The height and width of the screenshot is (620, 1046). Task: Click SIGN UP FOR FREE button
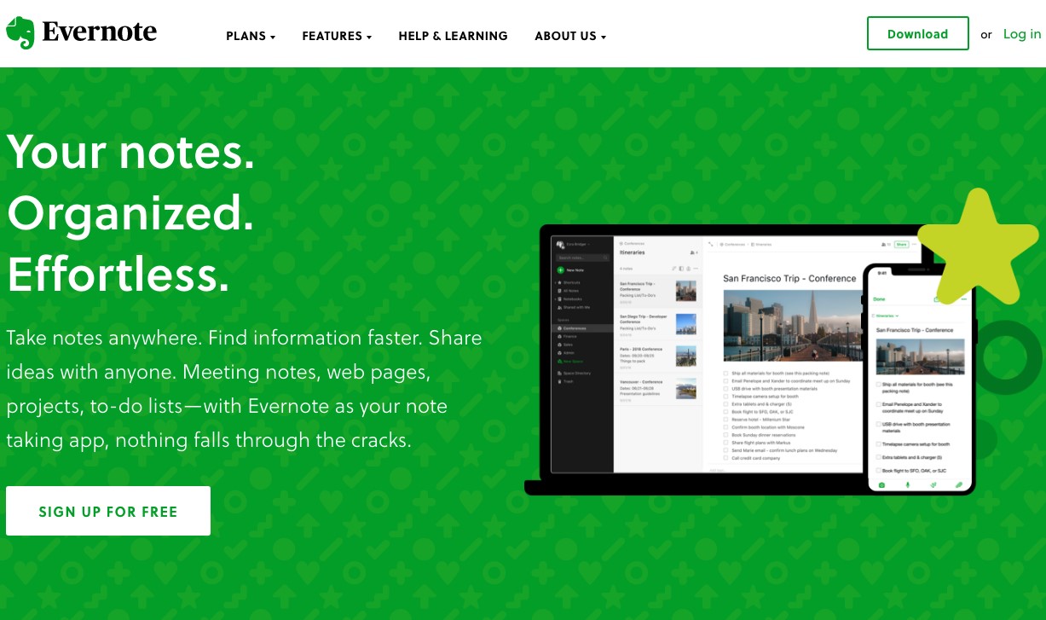pos(108,512)
